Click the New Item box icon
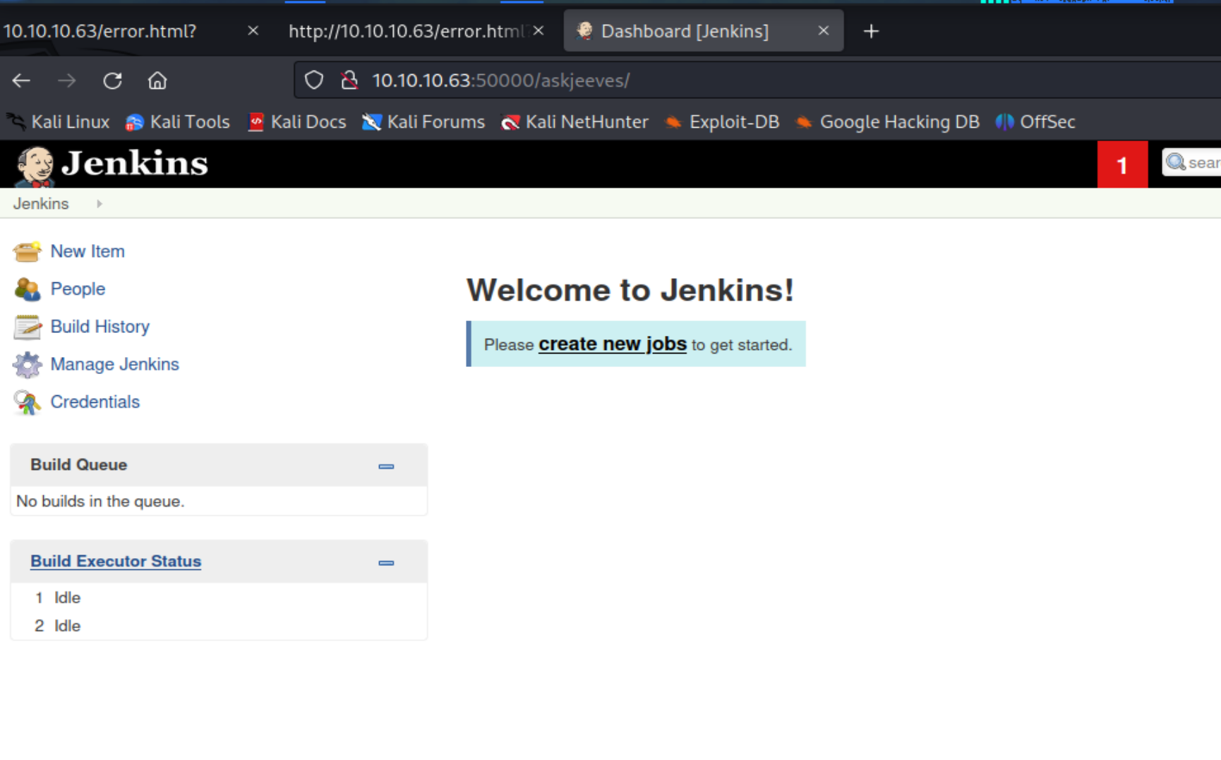Viewport: 1221px width, 760px height. (27, 251)
